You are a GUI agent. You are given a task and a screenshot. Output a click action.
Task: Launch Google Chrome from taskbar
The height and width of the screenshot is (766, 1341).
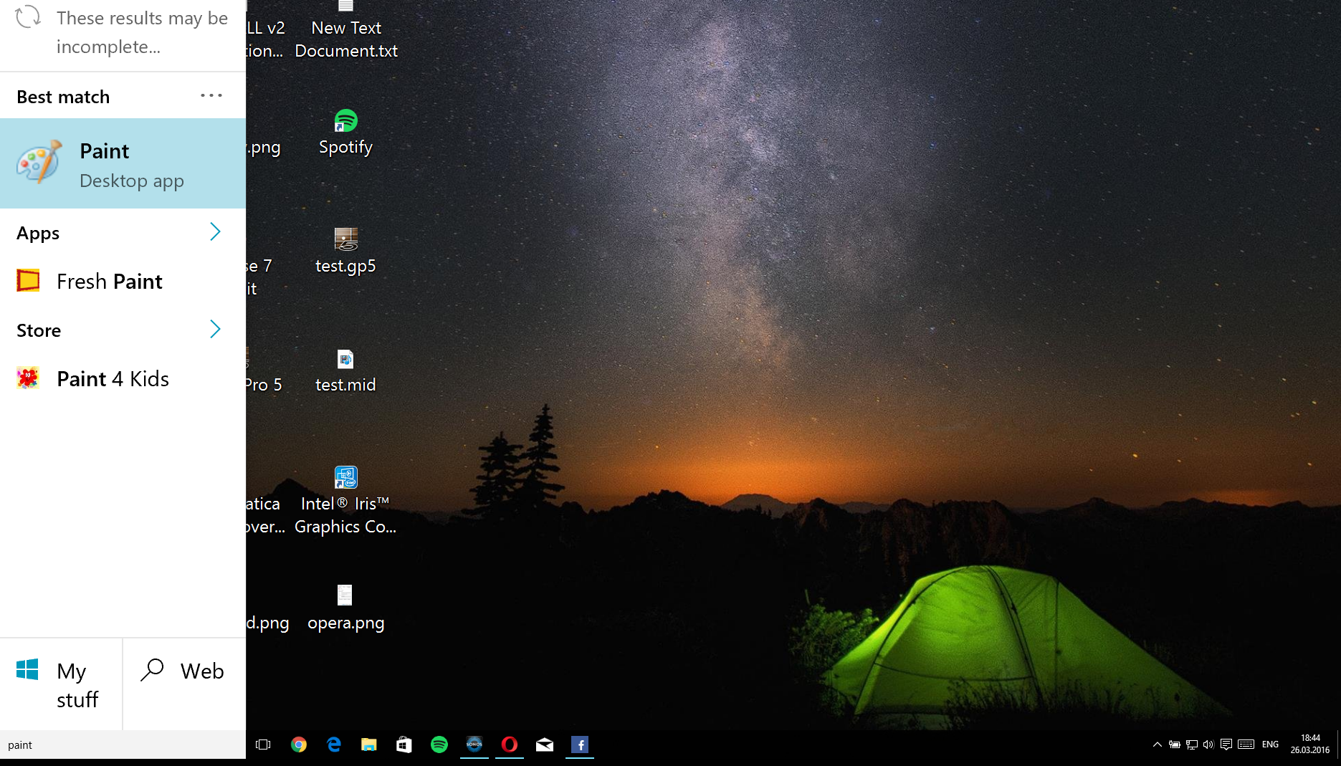click(x=299, y=745)
